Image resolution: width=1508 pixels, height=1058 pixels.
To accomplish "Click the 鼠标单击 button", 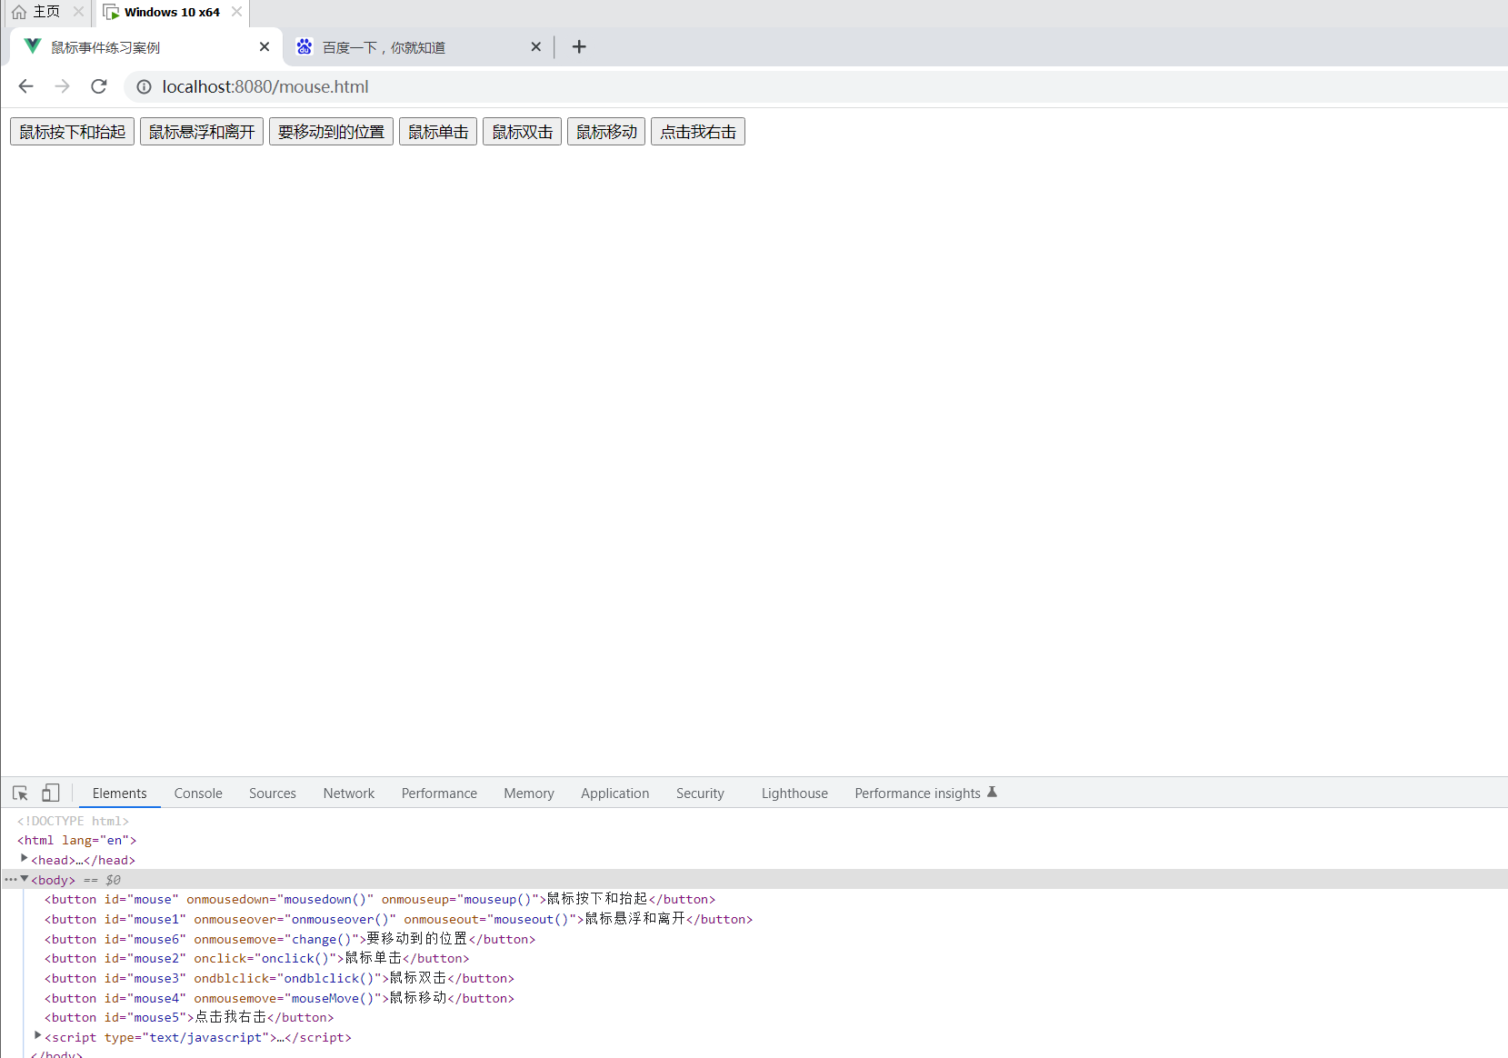I will click(x=438, y=132).
